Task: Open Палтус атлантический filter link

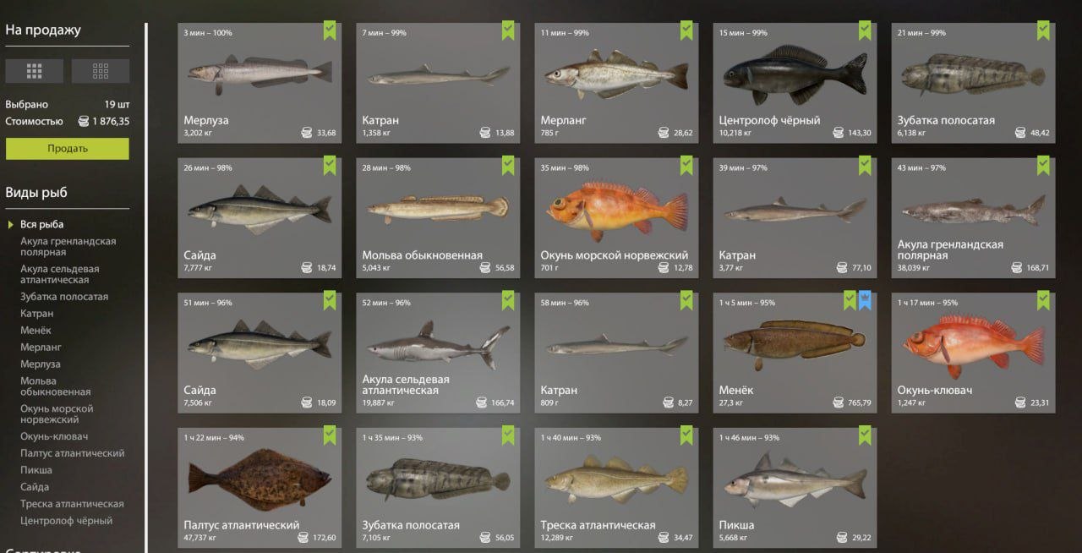Action: pos(72,453)
